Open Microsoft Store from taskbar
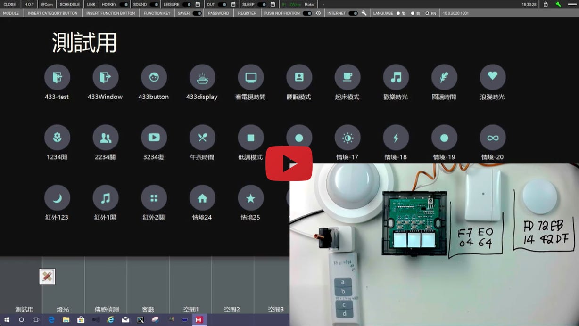Image resolution: width=579 pixels, height=326 pixels. 81,320
